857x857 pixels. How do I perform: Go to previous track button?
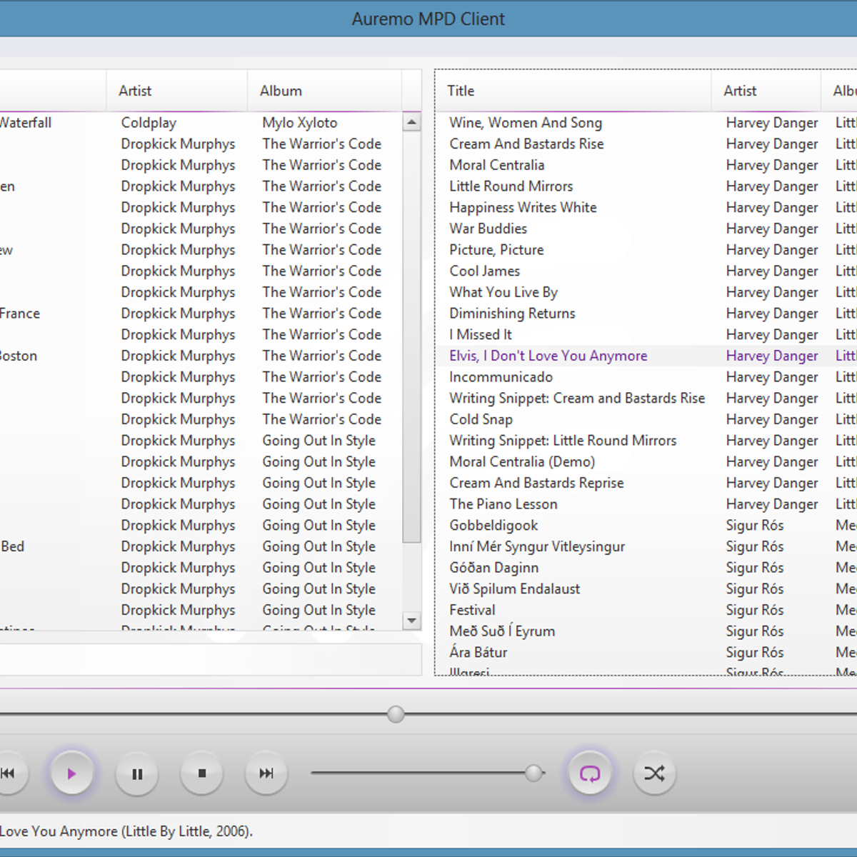[9, 773]
